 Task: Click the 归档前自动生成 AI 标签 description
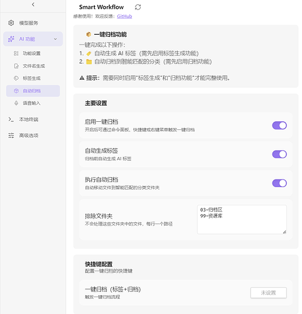point(108,159)
